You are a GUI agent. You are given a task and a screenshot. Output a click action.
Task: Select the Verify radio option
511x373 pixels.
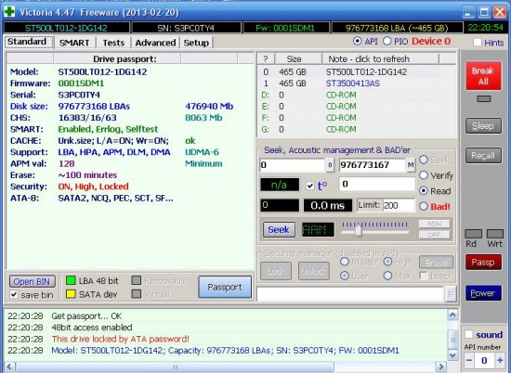tap(424, 175)
